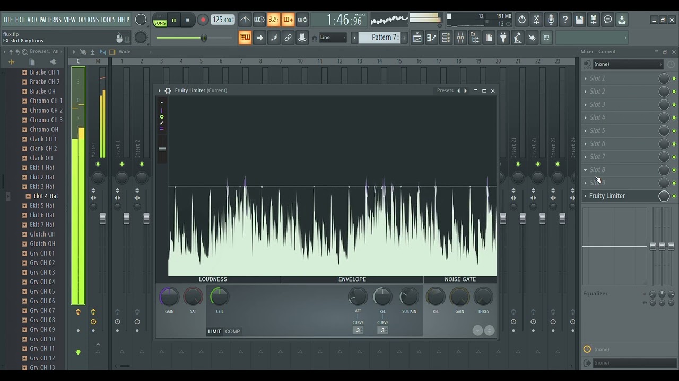Image resolution: width=679 pixels, height=381 pixels.
Task: Toggle the overdub (blend recording) icon
Action: [x=288, y=20]
